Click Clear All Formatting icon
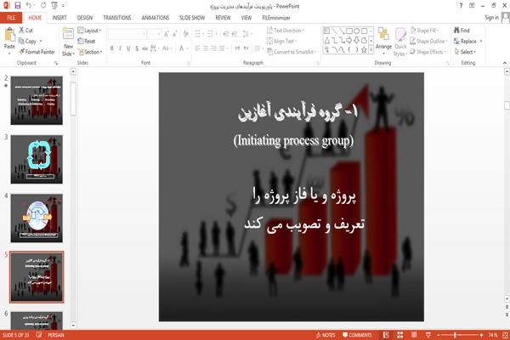Viewport: 510px width, 340px height. coord(185,34)
